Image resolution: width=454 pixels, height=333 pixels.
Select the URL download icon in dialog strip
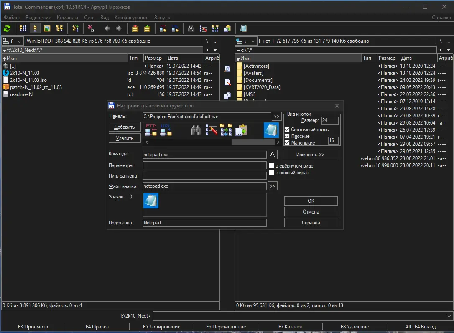coord(166,130)
